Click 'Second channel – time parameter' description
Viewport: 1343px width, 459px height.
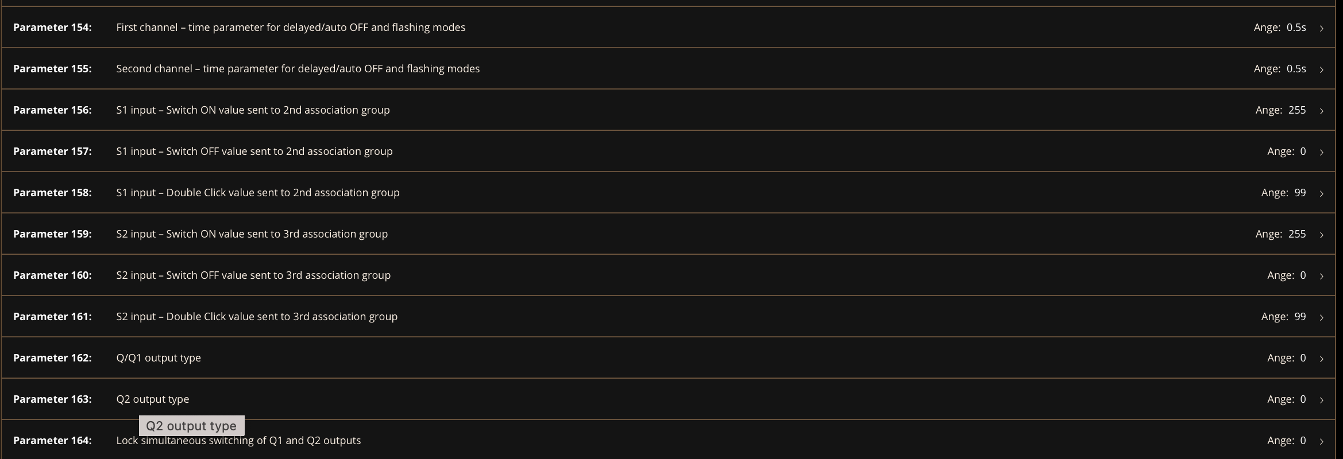tap(298, 69)
